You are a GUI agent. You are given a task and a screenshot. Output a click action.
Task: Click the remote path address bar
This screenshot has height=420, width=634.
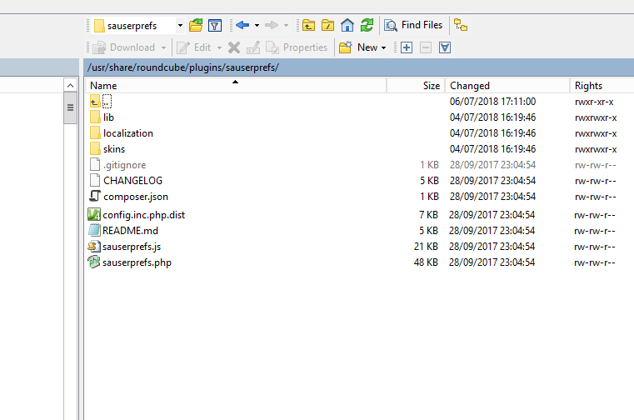point(358,67)
